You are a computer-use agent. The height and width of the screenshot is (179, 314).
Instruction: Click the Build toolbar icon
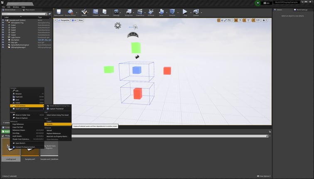coord(161,12)
